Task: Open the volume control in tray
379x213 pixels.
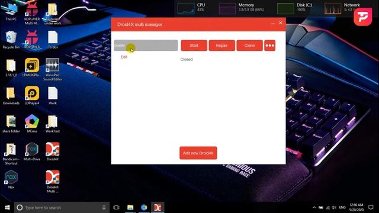Action: tap(334, 208)
